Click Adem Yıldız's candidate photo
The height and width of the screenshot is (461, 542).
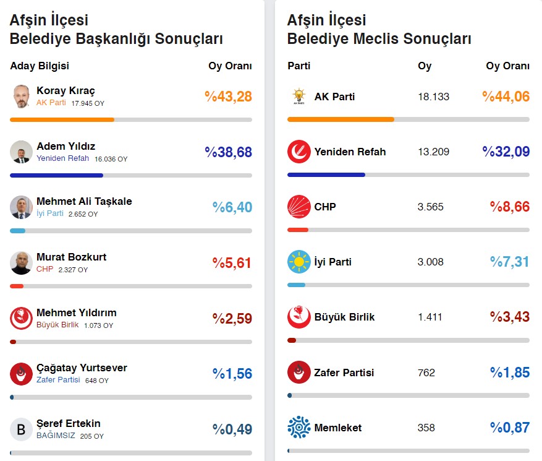click(x=21, y=152)
